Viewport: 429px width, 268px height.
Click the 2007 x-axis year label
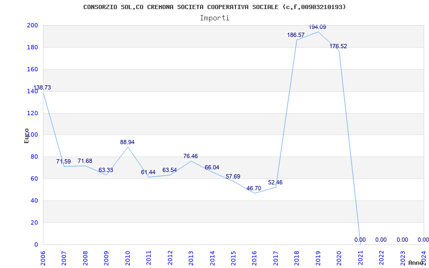[x=64, y=258]
